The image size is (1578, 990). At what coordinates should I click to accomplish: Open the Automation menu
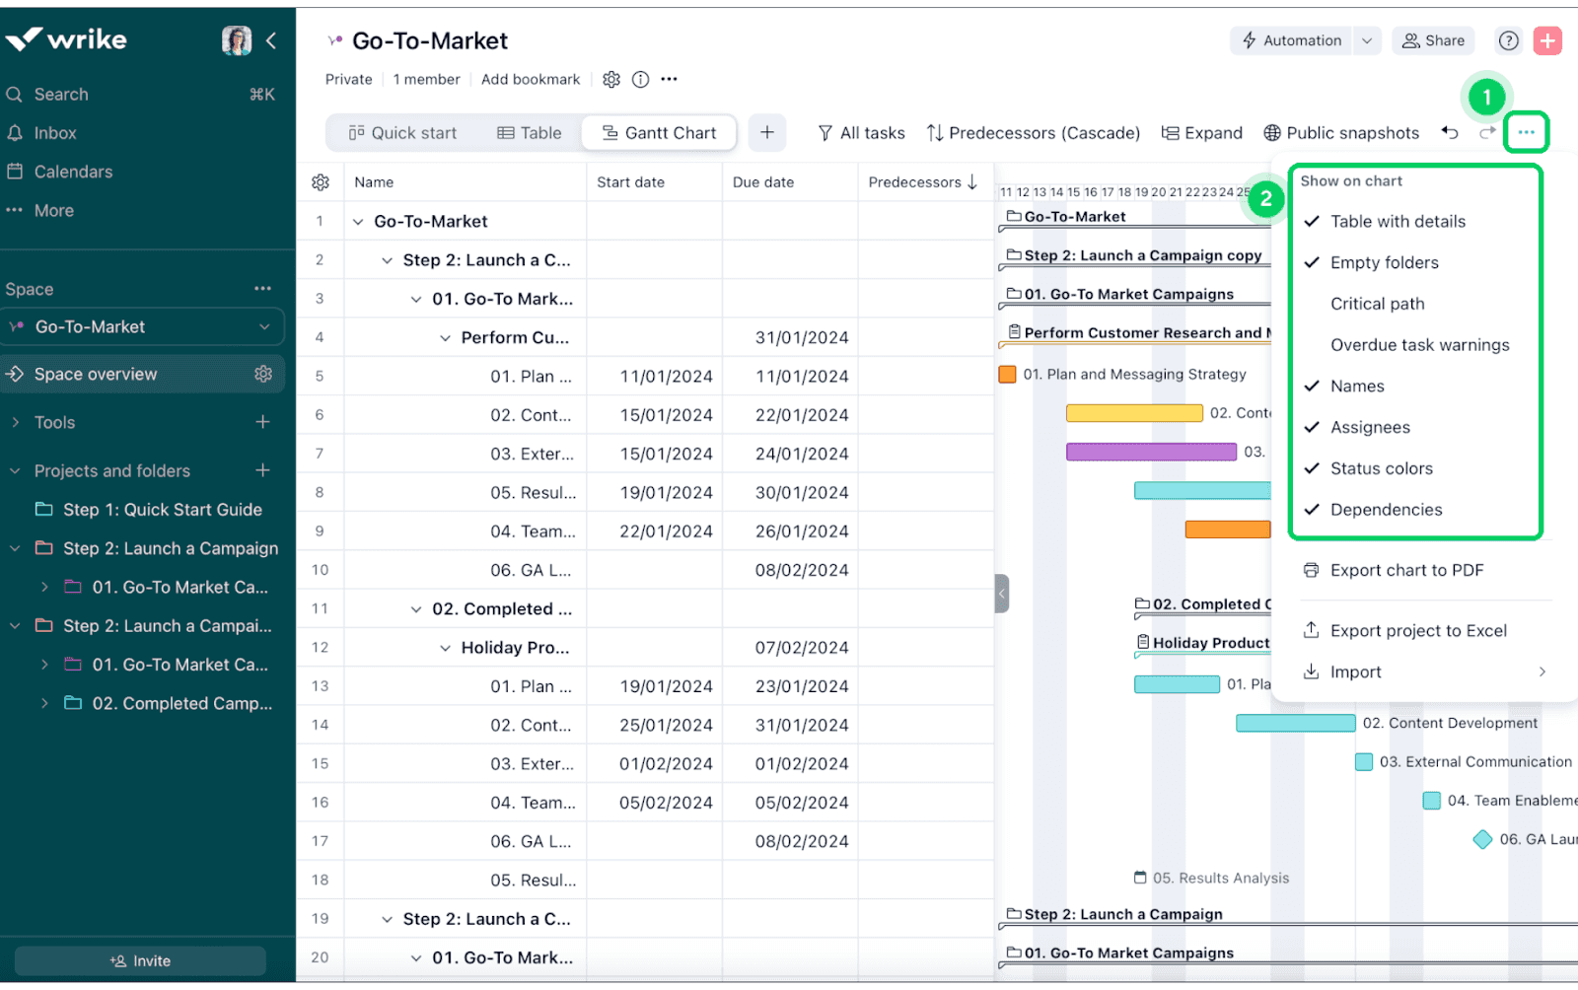pos(1296,40)
